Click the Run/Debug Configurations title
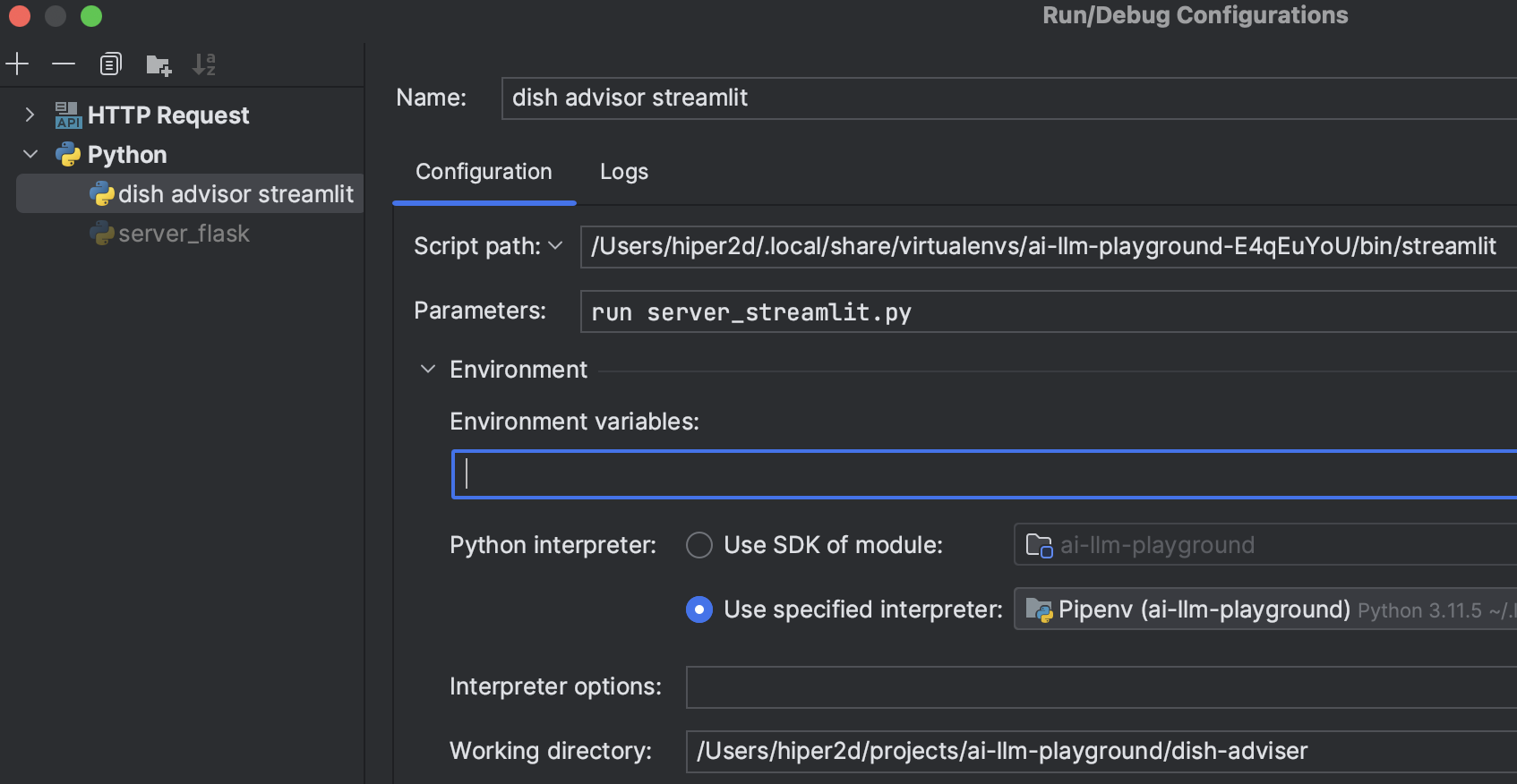Viewport: 1517px width, 784px height. [1196, 15]
